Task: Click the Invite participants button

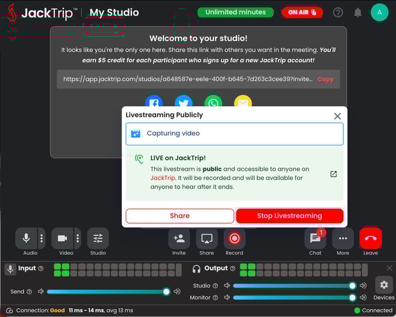Action: coord(179,238)
